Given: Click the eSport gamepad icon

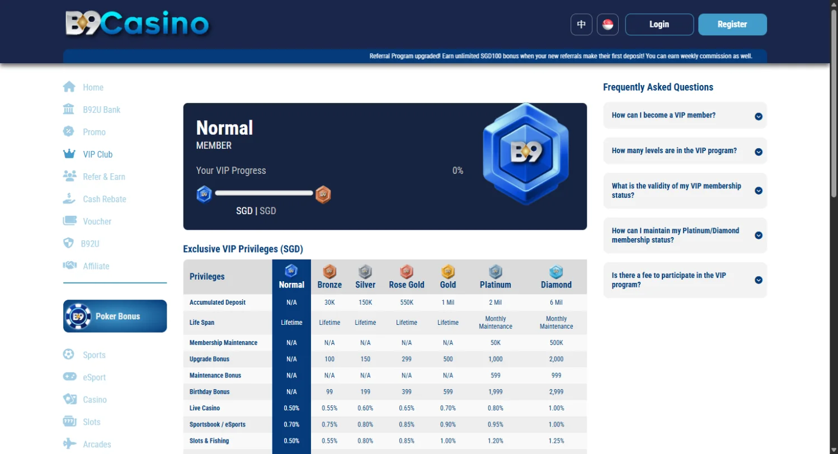Looking at the screenshot, I should point(69,377).
